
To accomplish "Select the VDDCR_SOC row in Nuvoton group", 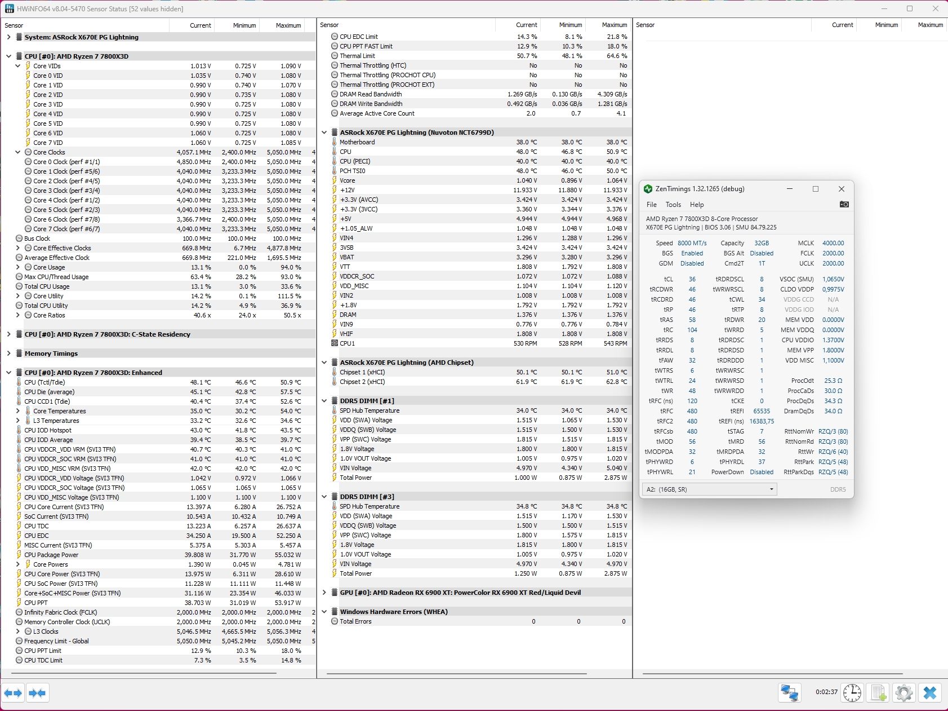I will (474, 276).
